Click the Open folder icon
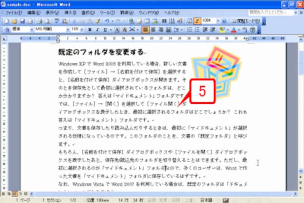 point(15,21)
